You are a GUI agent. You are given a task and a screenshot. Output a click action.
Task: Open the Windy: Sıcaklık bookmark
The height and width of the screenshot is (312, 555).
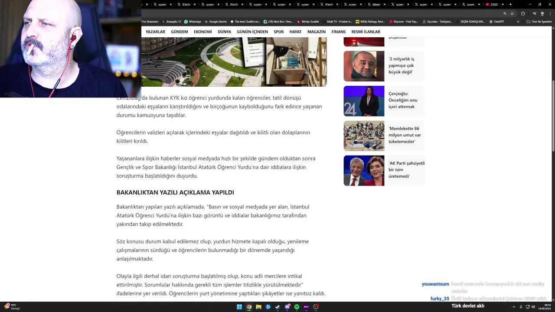[x=307, y=21]
